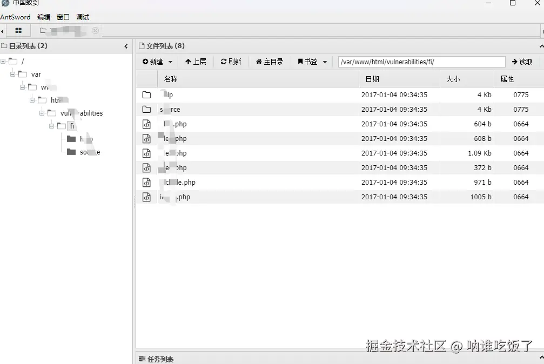This screenshot has width=544, height=364.
Task: Jump to 主目录 home directory
Action: [x=270, y=62]
